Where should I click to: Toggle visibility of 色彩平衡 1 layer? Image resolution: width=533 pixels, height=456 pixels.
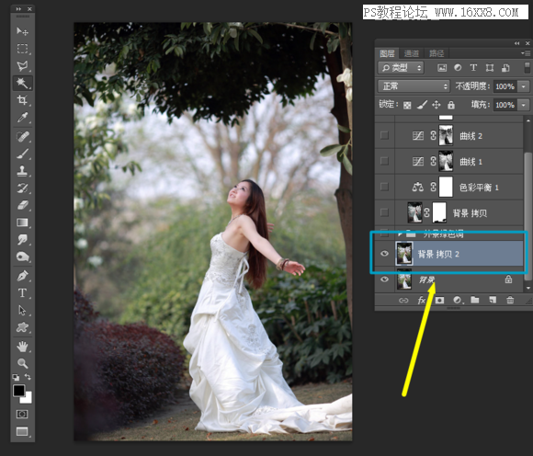(384, 187)
